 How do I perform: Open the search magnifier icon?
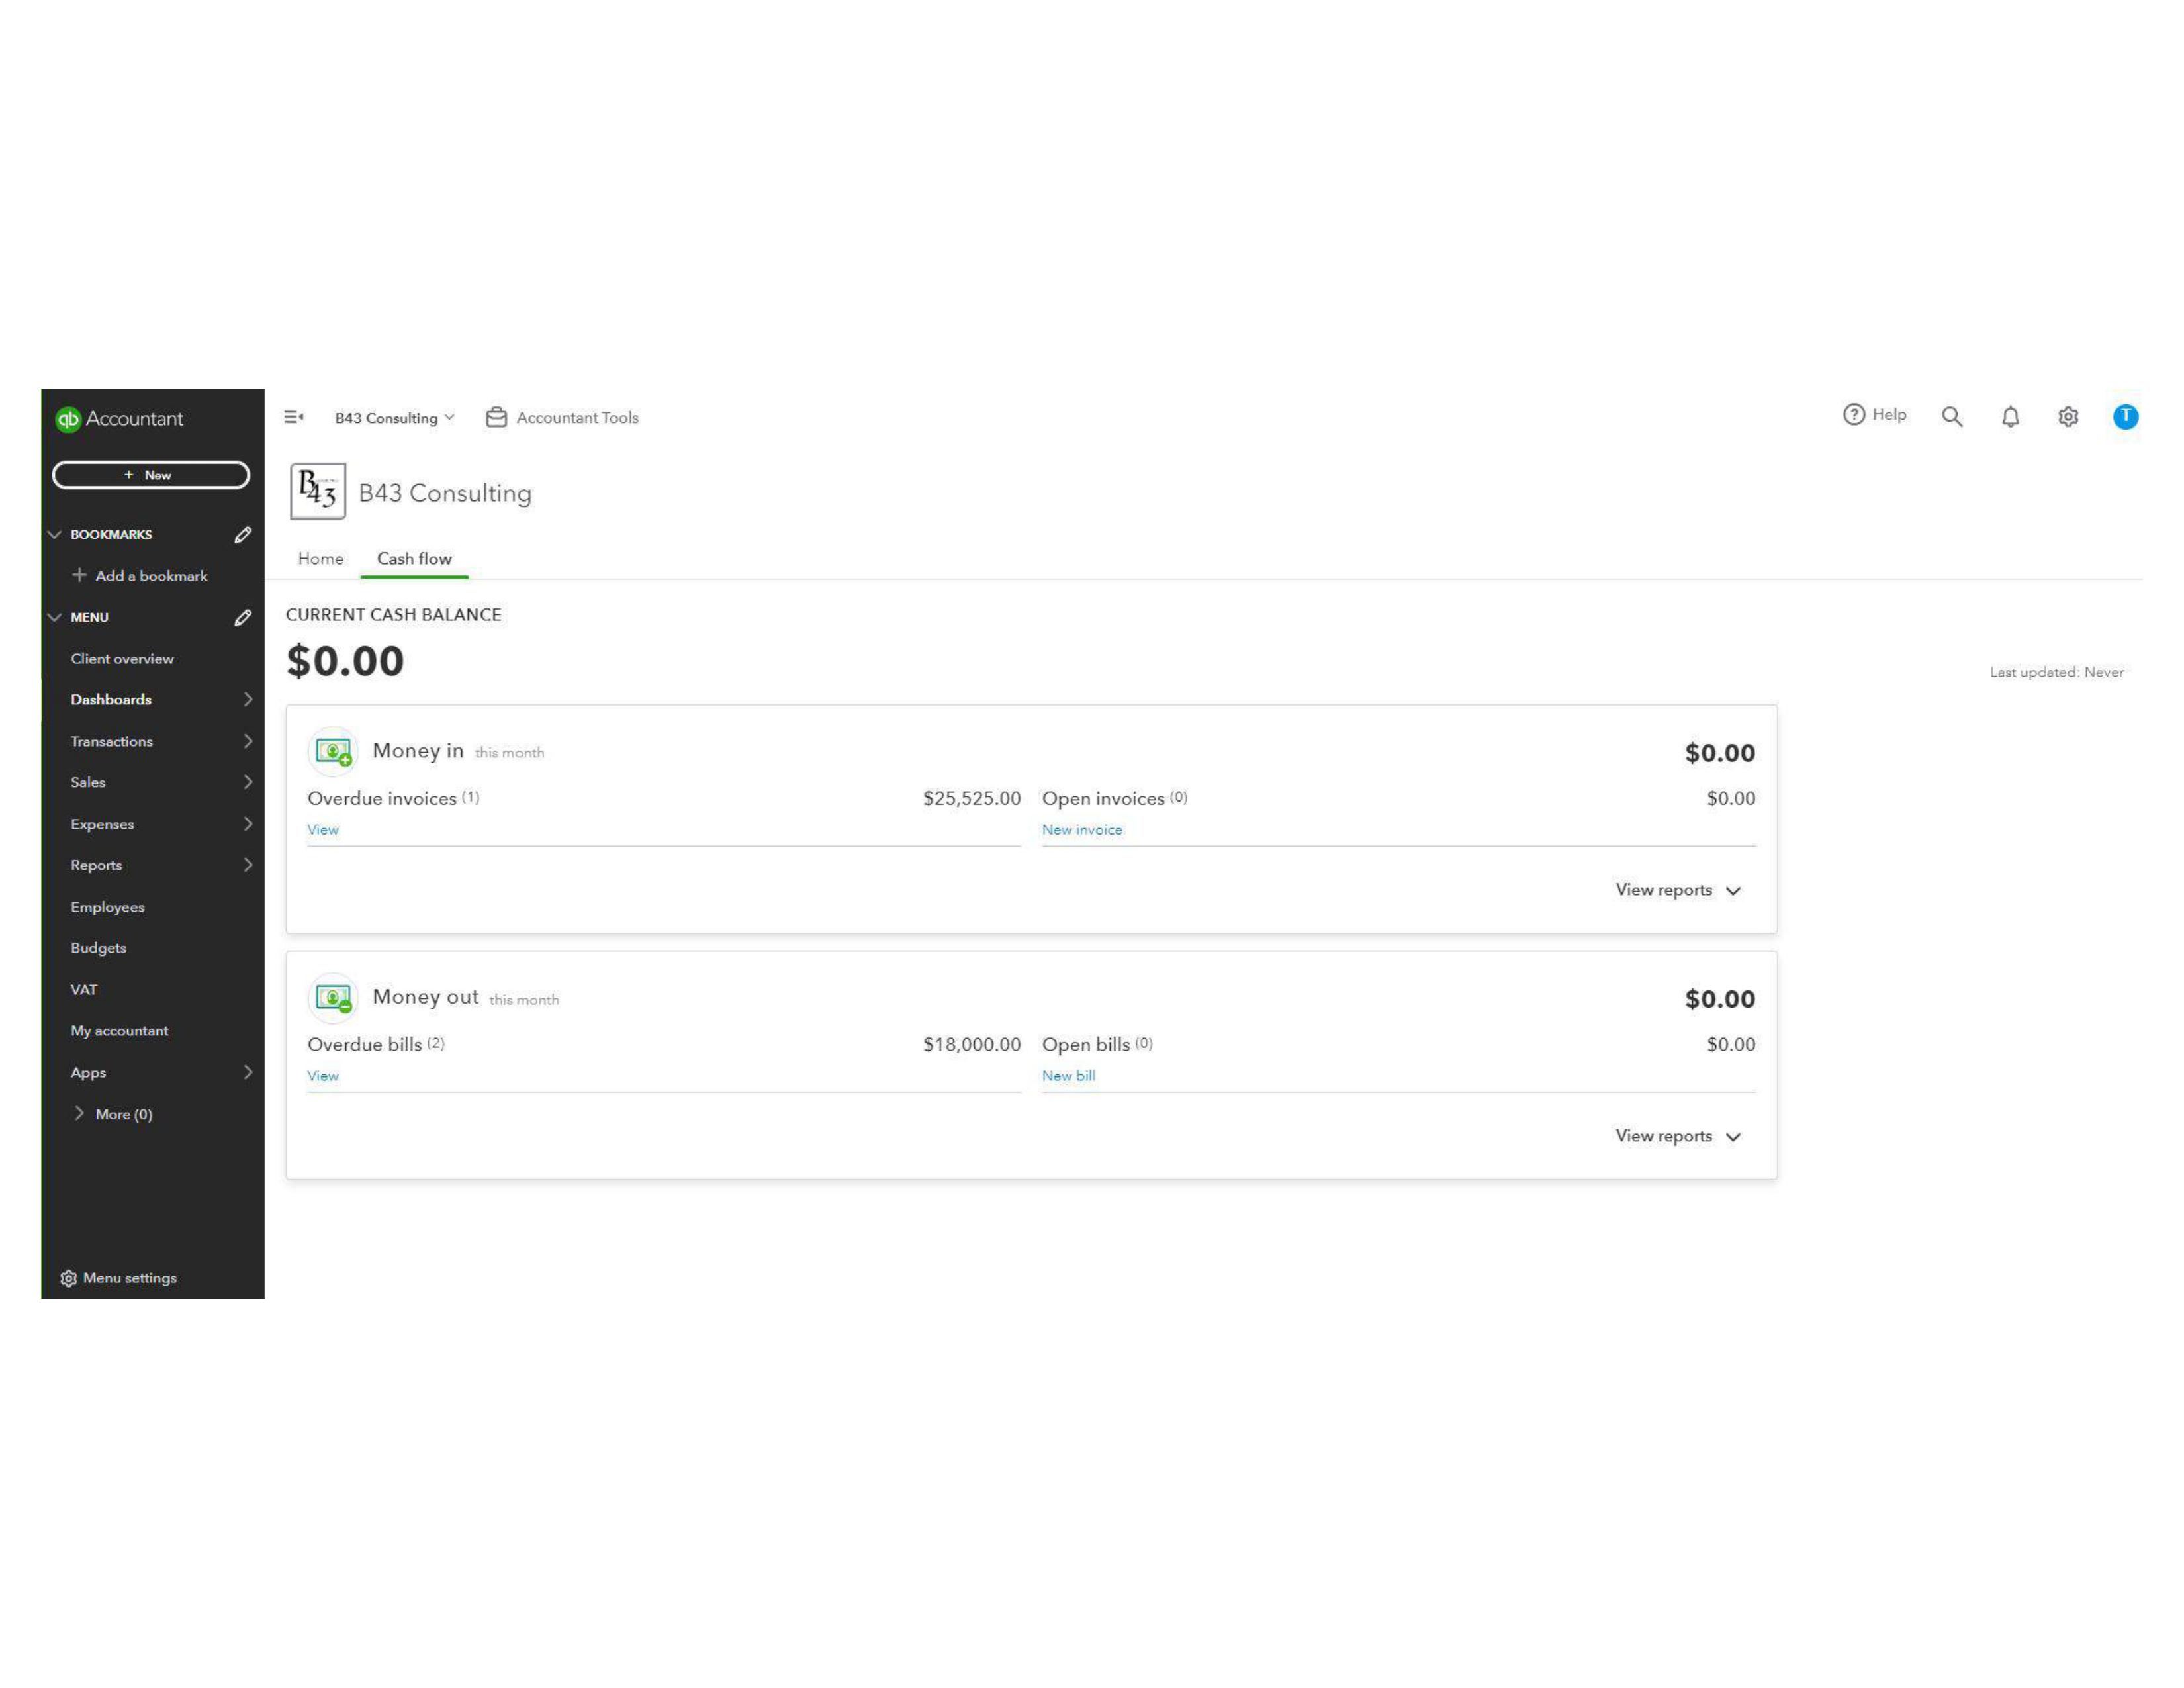1951,417
